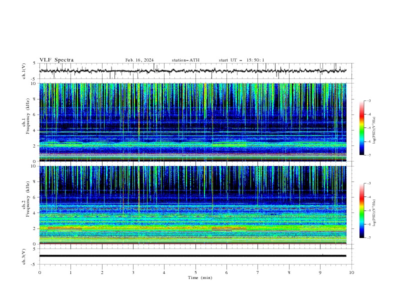396x306 pixels.
Task: Click the "Time (min)" axis title
Action: (x=200, y=277)
